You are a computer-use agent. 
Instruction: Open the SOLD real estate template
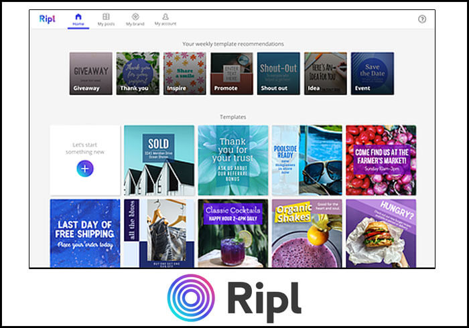coord(159,161)
